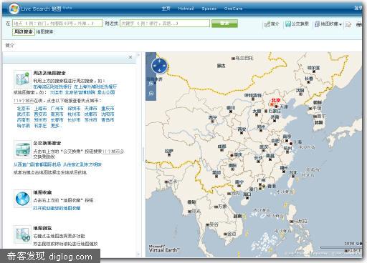Click the green search button

224,24
